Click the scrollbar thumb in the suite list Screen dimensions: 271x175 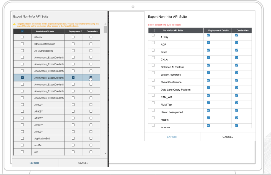pos(105,29)
